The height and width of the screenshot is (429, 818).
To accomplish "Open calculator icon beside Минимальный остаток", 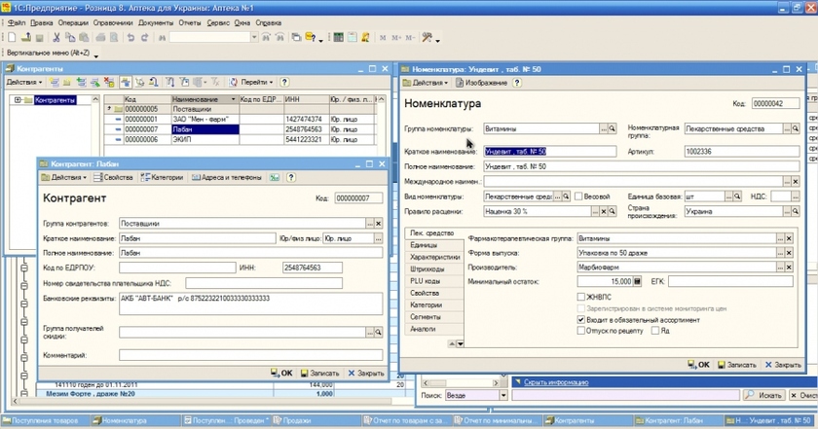I will click(x=639, y=281).
